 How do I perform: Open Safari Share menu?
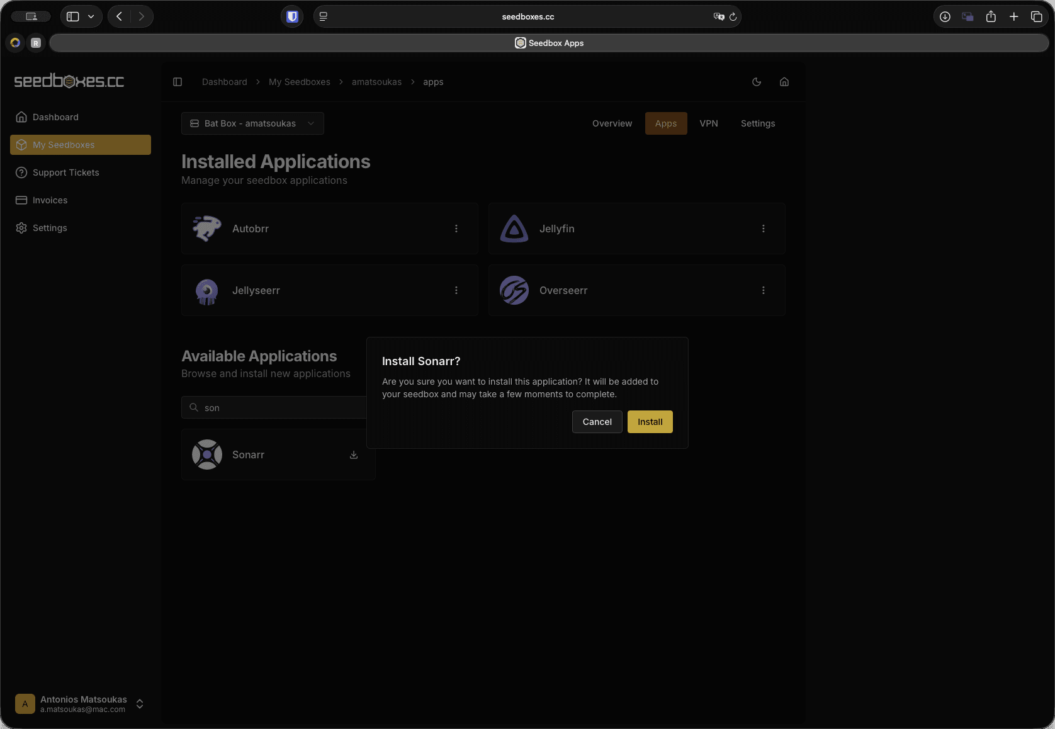pos(991,16)
